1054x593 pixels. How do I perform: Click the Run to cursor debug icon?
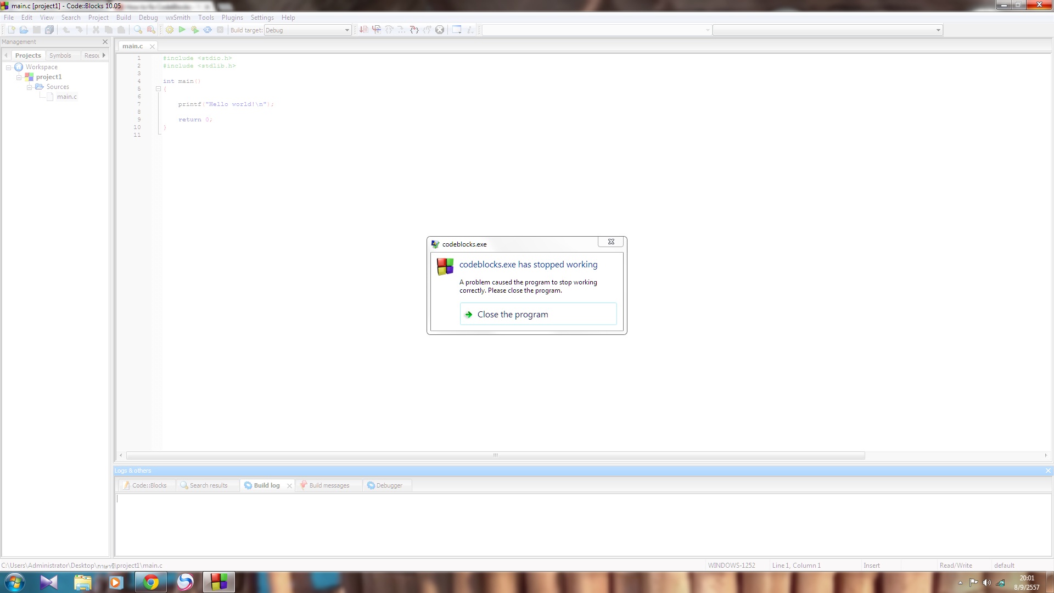377,30
